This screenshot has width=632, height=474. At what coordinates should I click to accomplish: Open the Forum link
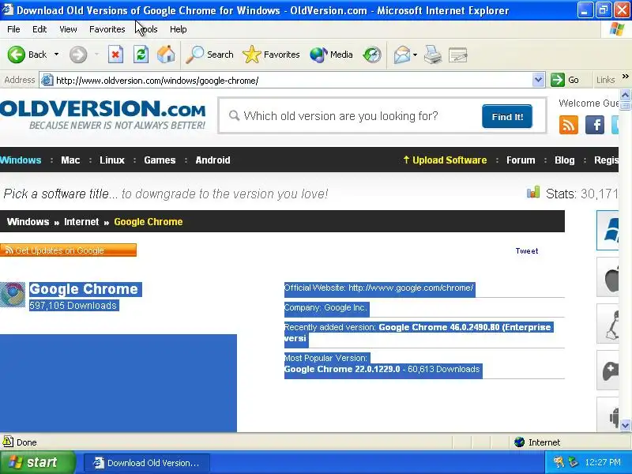coord(521,160)
